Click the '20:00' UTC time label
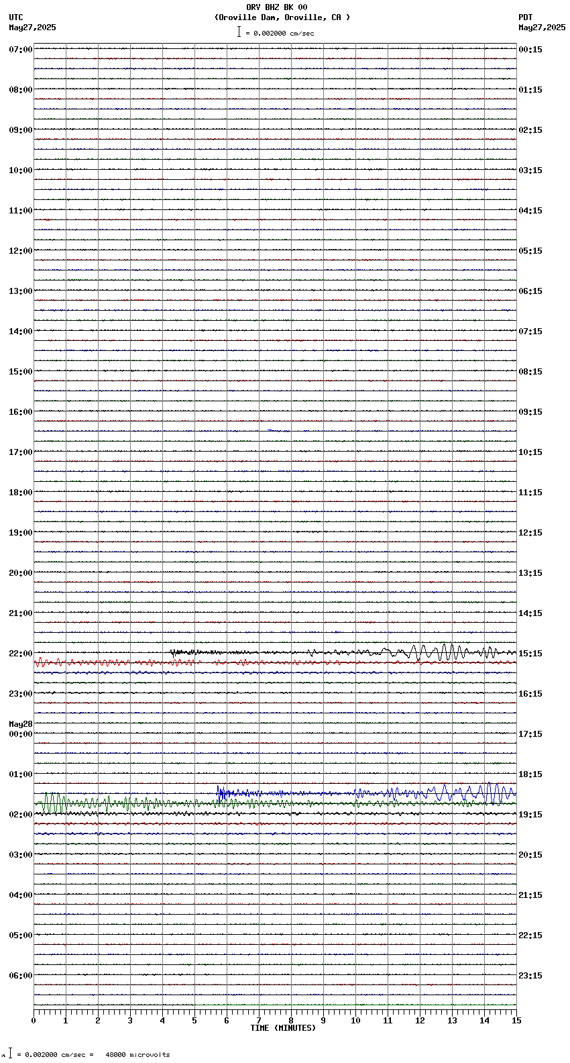Viewport: 570px width, 1063px height. pos(21,573)
